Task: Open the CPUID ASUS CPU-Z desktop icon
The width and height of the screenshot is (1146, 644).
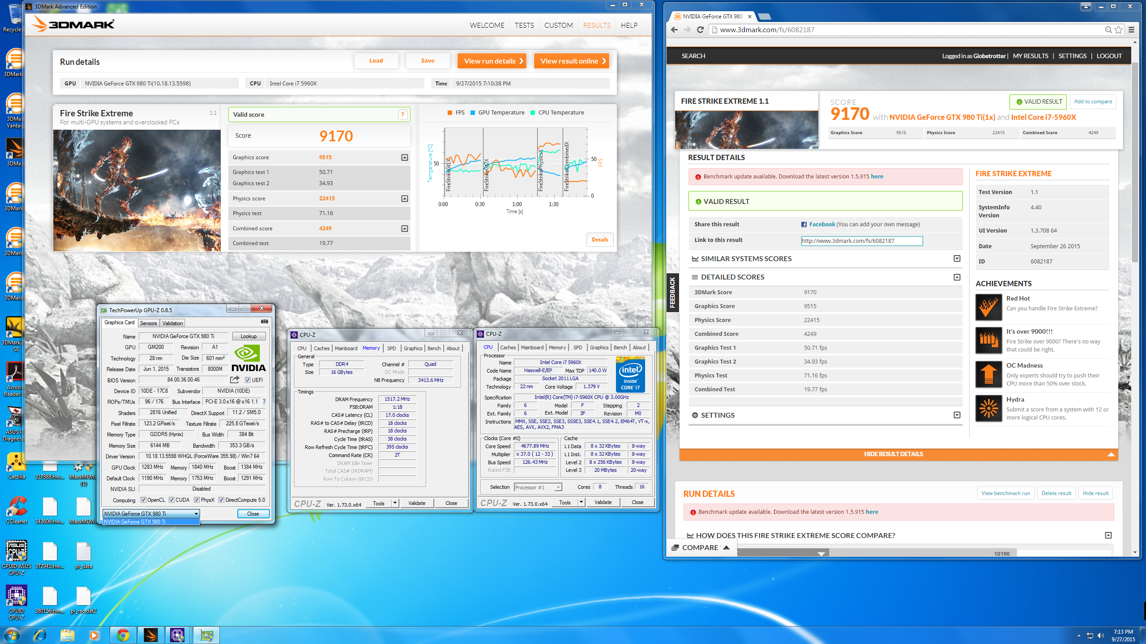Action: (x=16, y=557)
